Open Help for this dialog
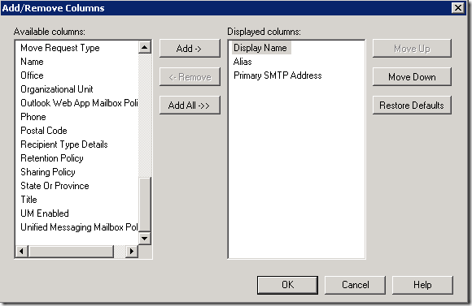Screen dimensions: 472x306 (422, 285)
